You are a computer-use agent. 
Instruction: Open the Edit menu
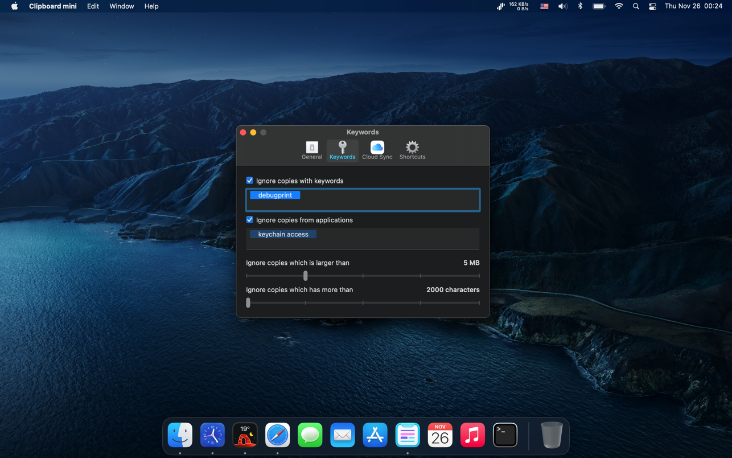click(93, 6)
